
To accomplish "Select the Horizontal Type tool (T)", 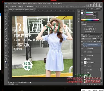I will point(6,48).
